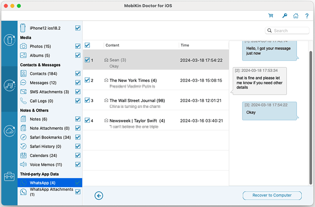Viewport: 315px width, 207px height.
Task: Select Messages (12) in the sidebar
Action: click(43, 83)
